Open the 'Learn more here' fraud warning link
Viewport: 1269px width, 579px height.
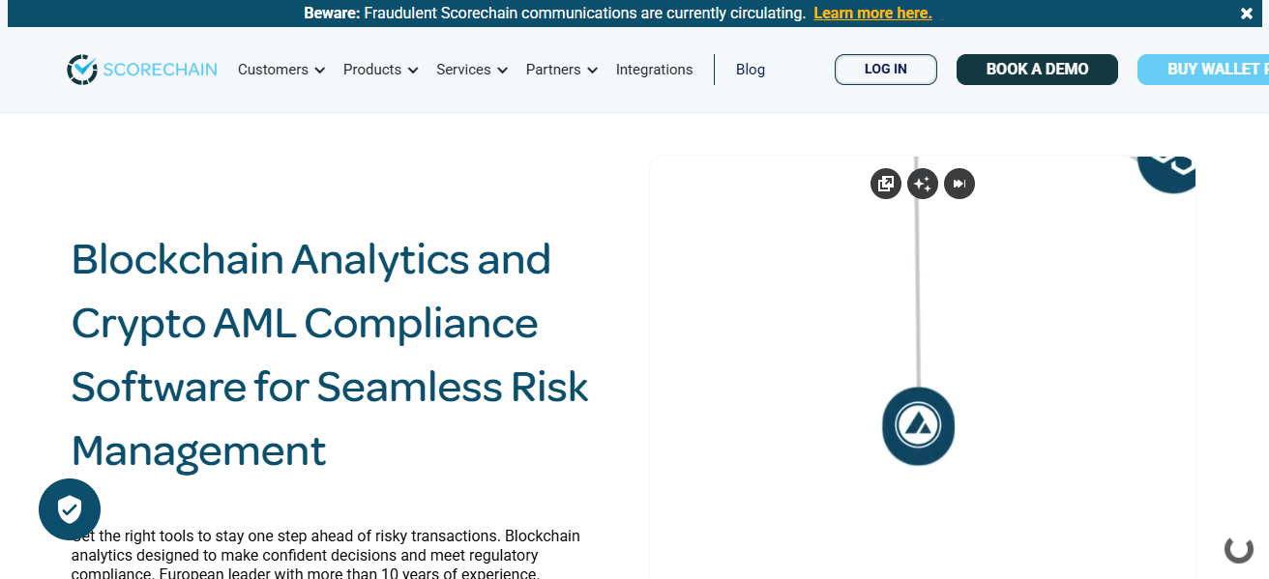tap(871, 13)
